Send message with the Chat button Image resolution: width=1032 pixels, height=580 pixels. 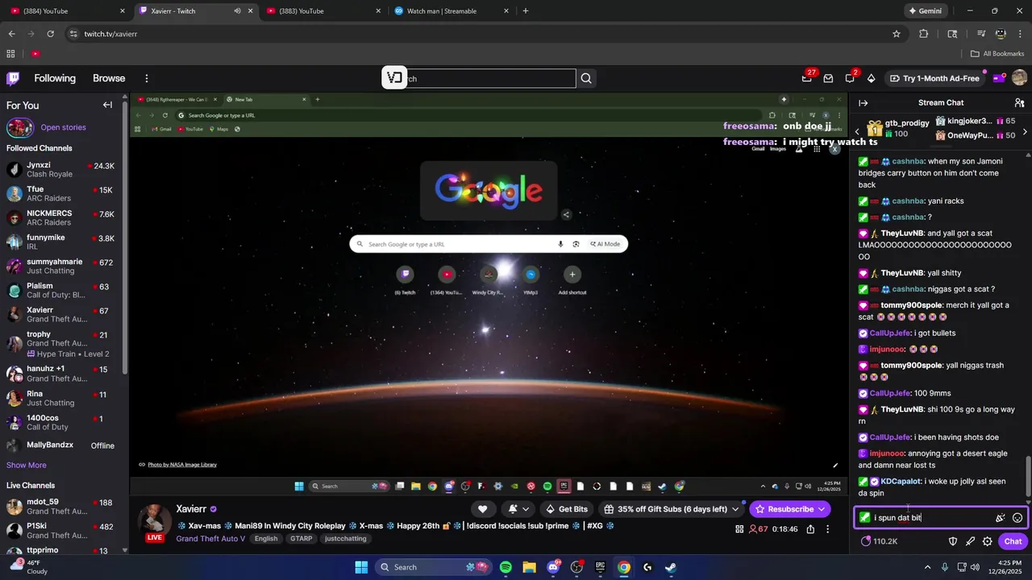tap(1013, 541)
